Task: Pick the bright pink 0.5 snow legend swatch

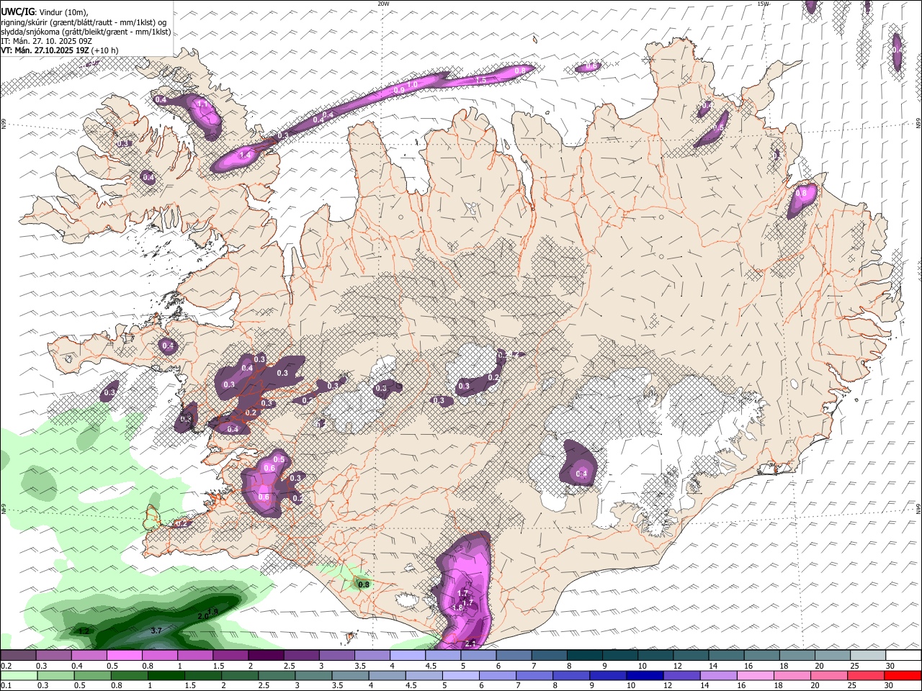Action: coord(124,656)
